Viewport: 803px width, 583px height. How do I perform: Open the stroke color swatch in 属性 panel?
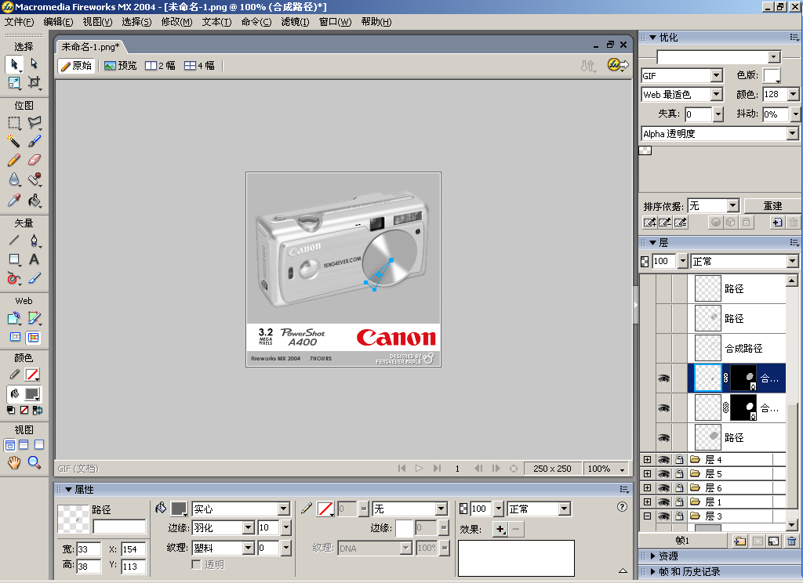point(325,509)
